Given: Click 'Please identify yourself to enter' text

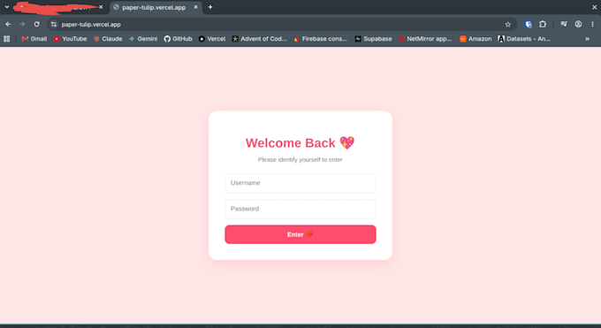Looking at the screenshot, I should pyautogui.click(x=300, y=160).
